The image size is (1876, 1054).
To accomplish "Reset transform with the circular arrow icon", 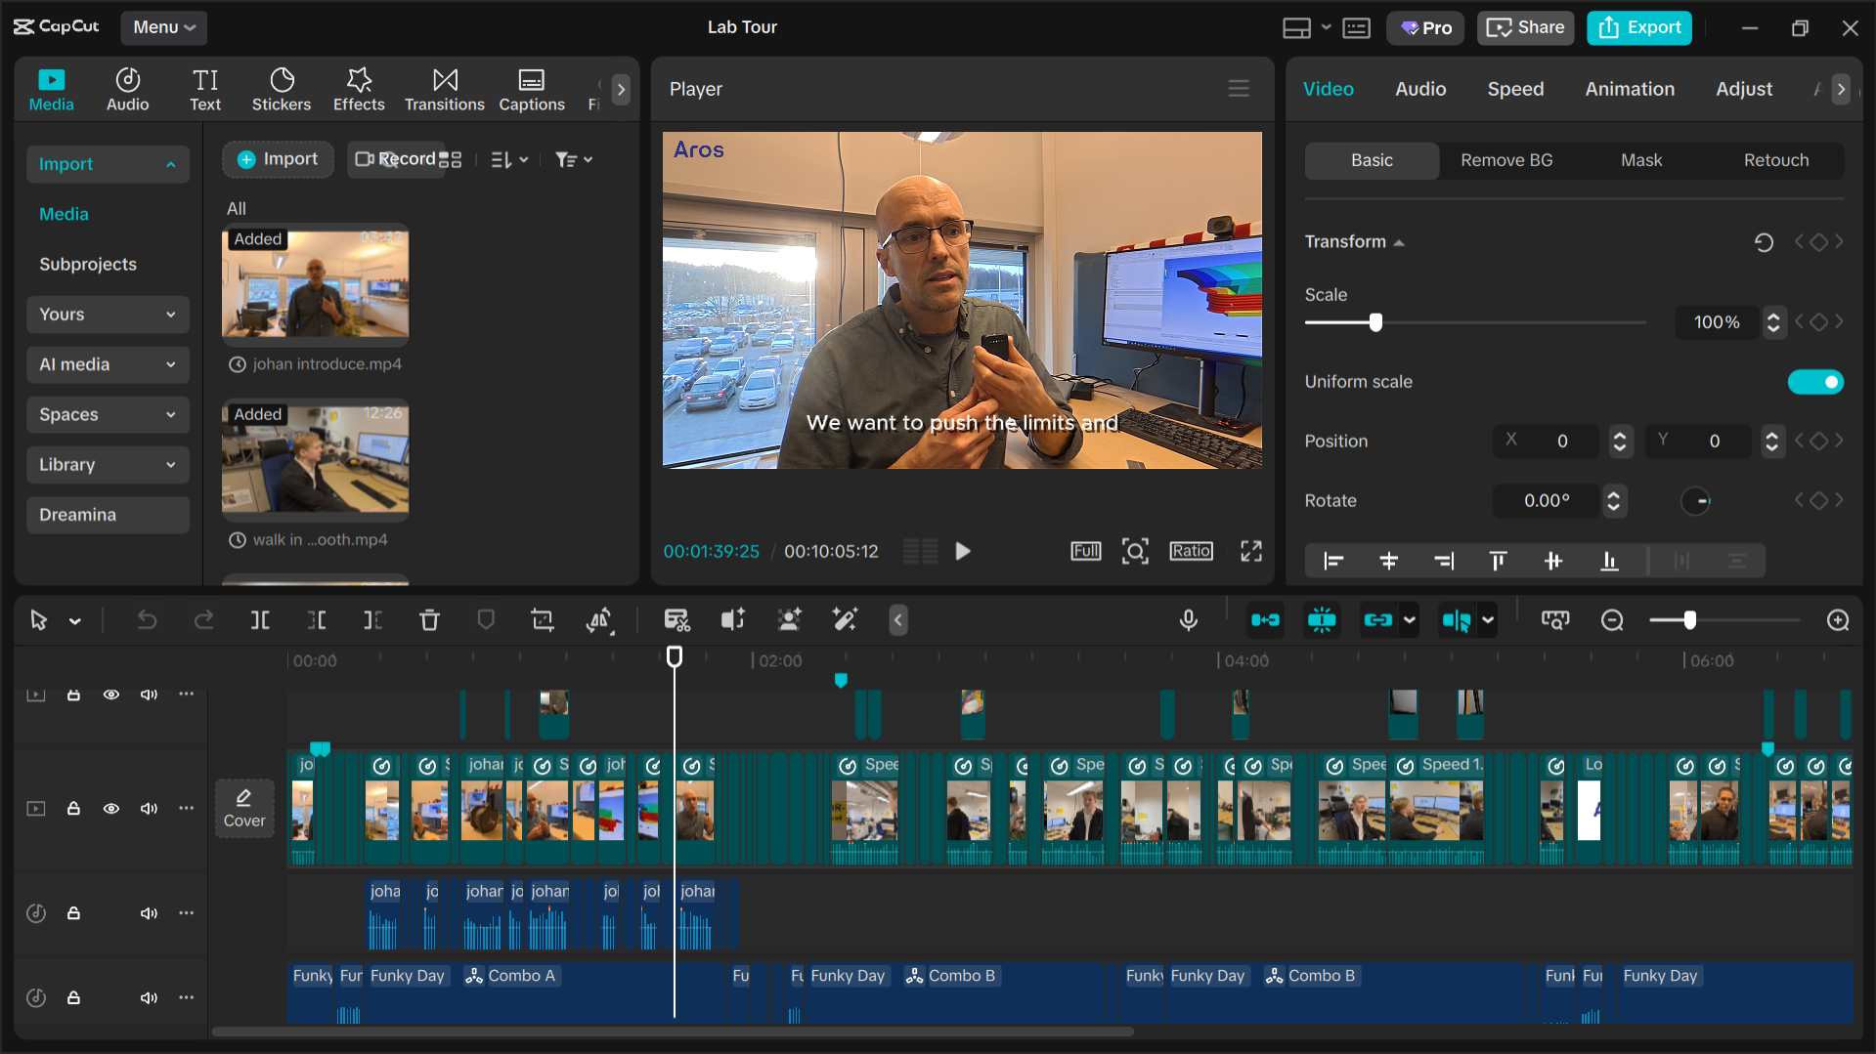I will tap(1764, 242).
